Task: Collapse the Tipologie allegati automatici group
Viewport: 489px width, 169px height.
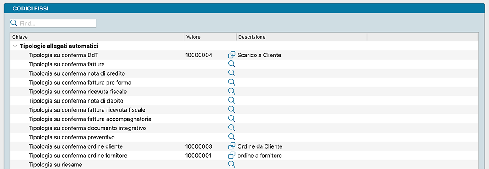Action: click(x=15, y=46)
